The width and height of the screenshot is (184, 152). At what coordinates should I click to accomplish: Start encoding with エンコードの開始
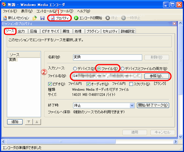pos(88,18)
